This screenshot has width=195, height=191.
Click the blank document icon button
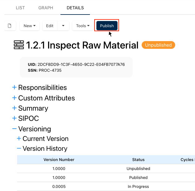tap(10, 26)
